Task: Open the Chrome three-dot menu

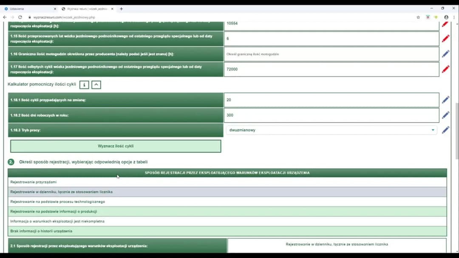Action: (x=454, y=17)
